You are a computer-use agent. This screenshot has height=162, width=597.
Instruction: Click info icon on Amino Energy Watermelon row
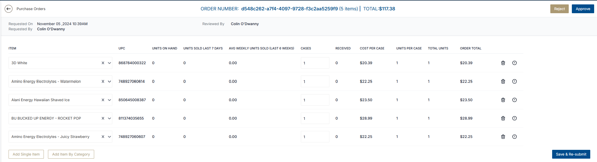514,82
